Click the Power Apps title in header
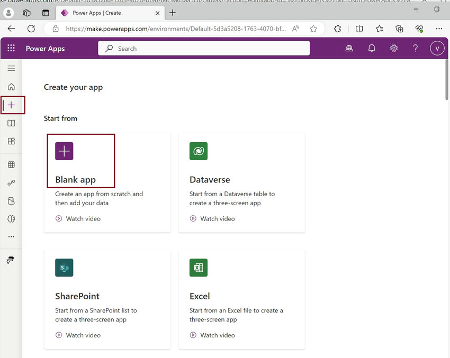450x358 pixels. point(46,49)
